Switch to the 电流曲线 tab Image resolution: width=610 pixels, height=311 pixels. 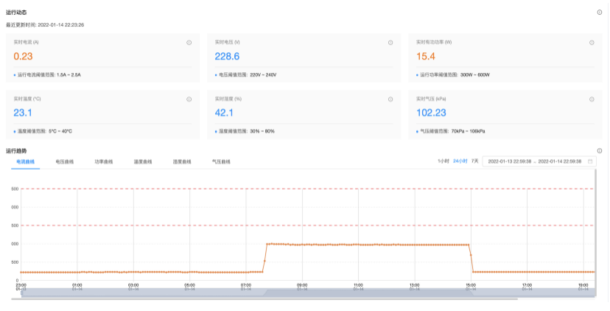(x=26, y=161)
